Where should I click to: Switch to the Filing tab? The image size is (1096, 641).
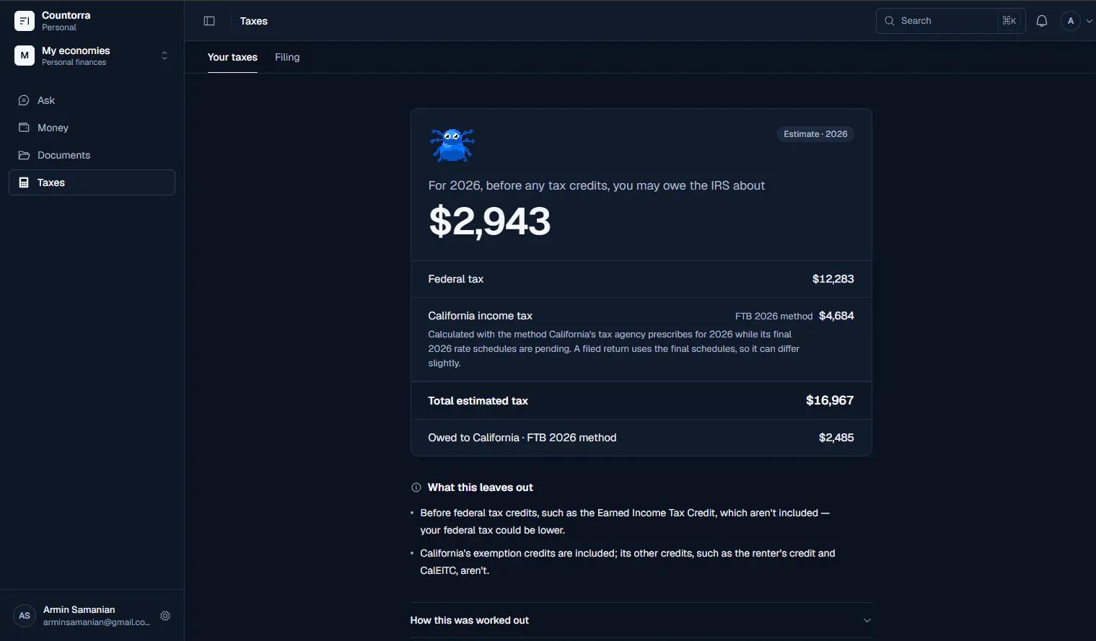coord(287,57)
